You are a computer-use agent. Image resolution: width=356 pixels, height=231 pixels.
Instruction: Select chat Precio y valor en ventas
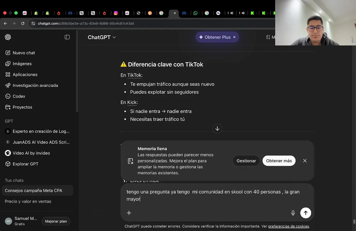37,201
